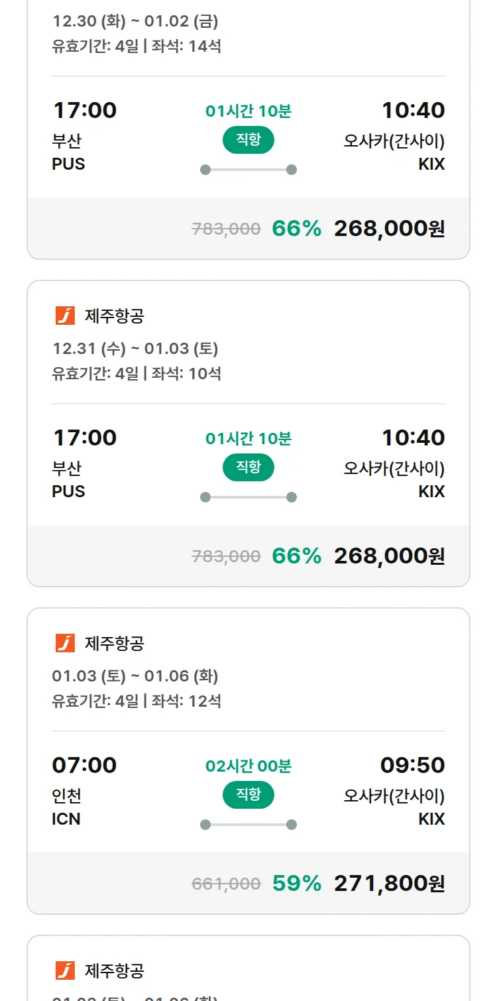The image size is (497, 1001).
Task: Click the 12.31 (수) ~ 01.03 (토) date range
Action: click(135, 348)
